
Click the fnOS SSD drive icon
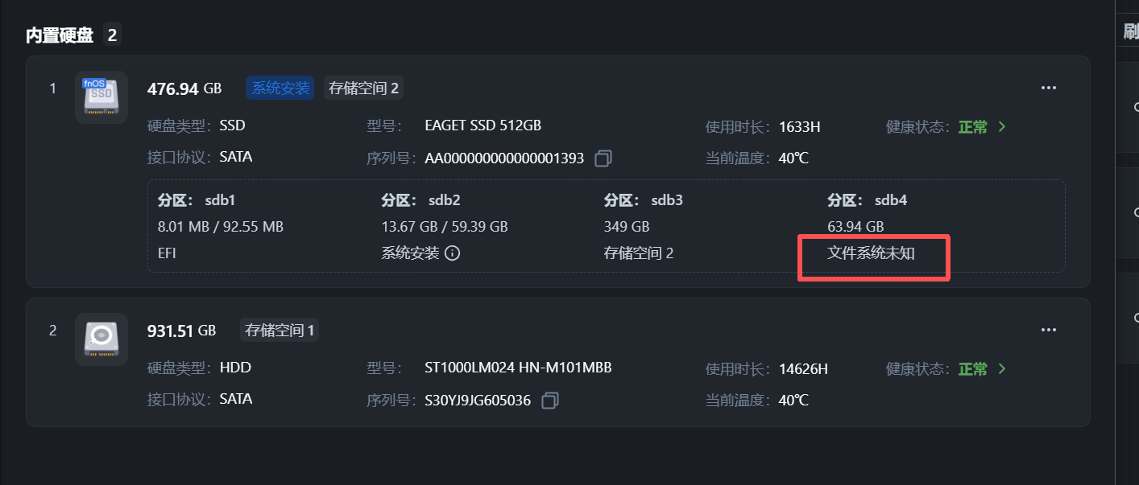pyautogui.click(x=101, y=97)
